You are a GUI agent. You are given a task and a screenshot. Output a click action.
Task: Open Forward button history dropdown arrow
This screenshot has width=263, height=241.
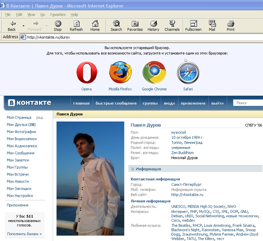[46, 26]
